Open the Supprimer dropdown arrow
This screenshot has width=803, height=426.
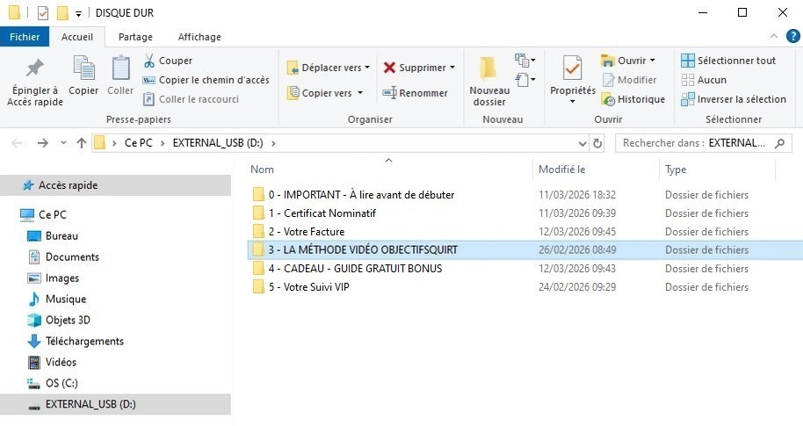452,68
